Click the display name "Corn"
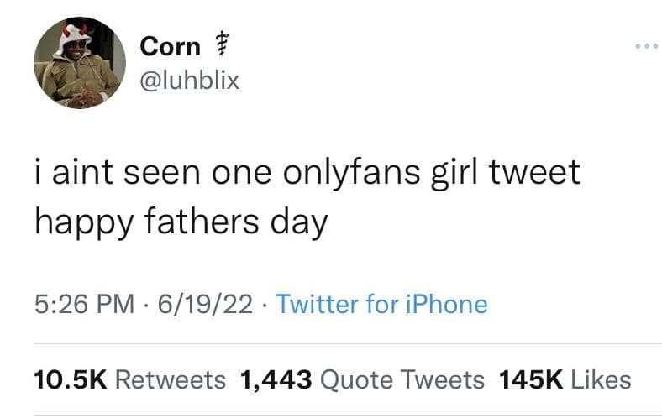 pyautogui.click(x=171, y=46)
